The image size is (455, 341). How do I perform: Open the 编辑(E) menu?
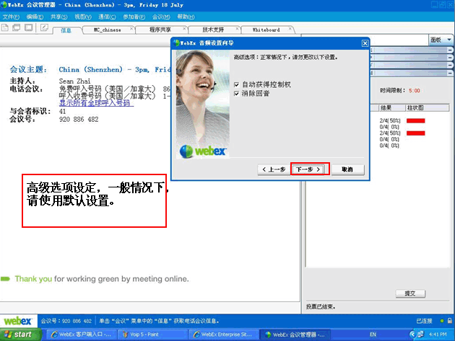click(x=35, y=17)
